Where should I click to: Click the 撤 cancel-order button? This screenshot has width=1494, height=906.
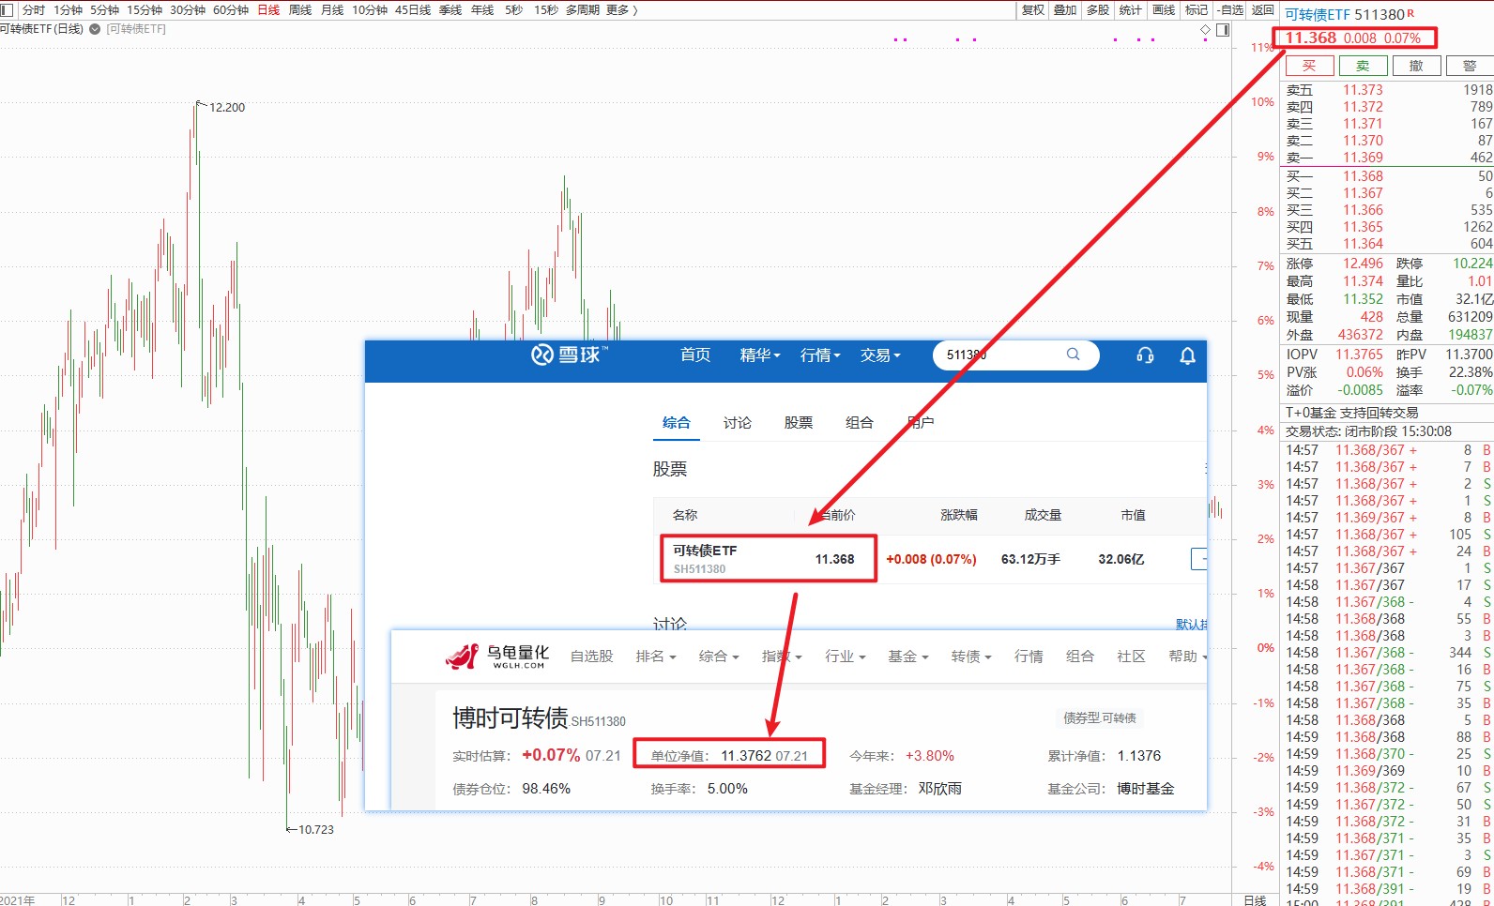(1416, 66)
